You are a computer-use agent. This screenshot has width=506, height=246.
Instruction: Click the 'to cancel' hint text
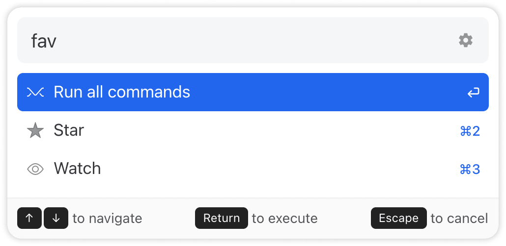(459, 218)
